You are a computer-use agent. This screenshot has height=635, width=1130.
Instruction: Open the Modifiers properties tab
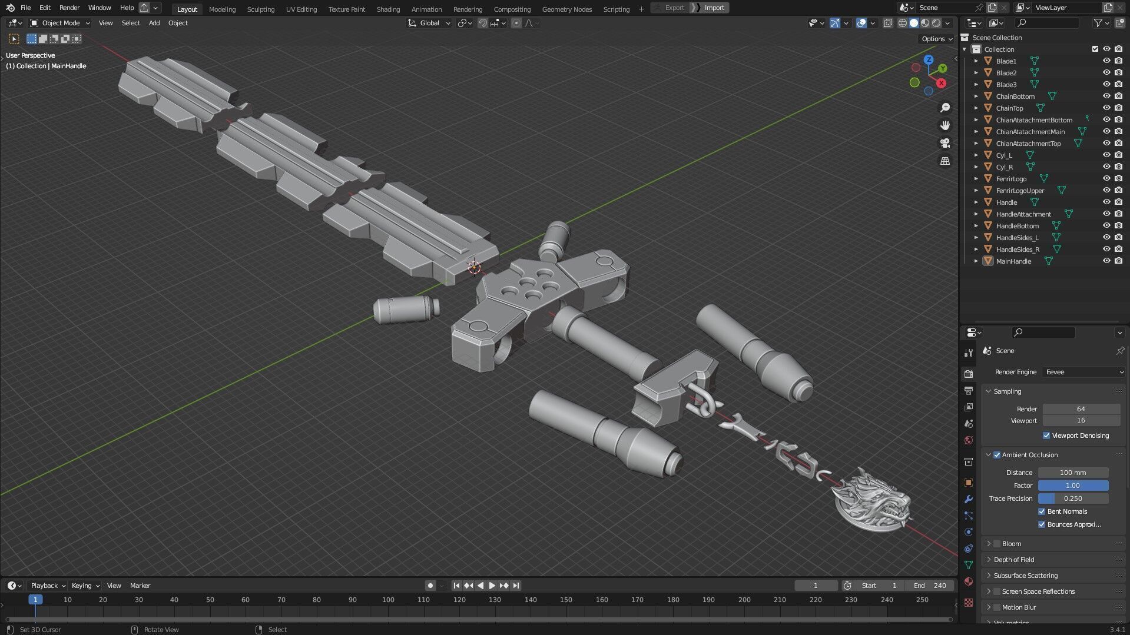click(x=969, y=499)
